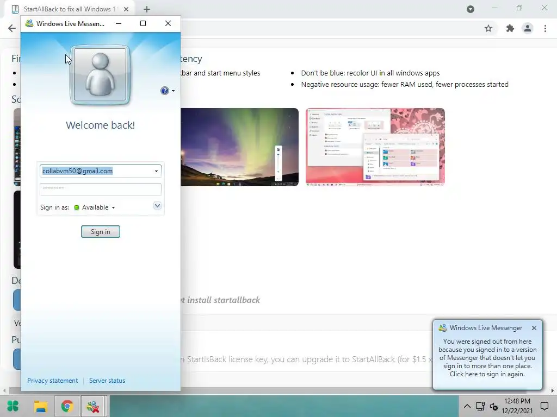
Task: Show hidden system tray icons
Action: pos(467,406)
